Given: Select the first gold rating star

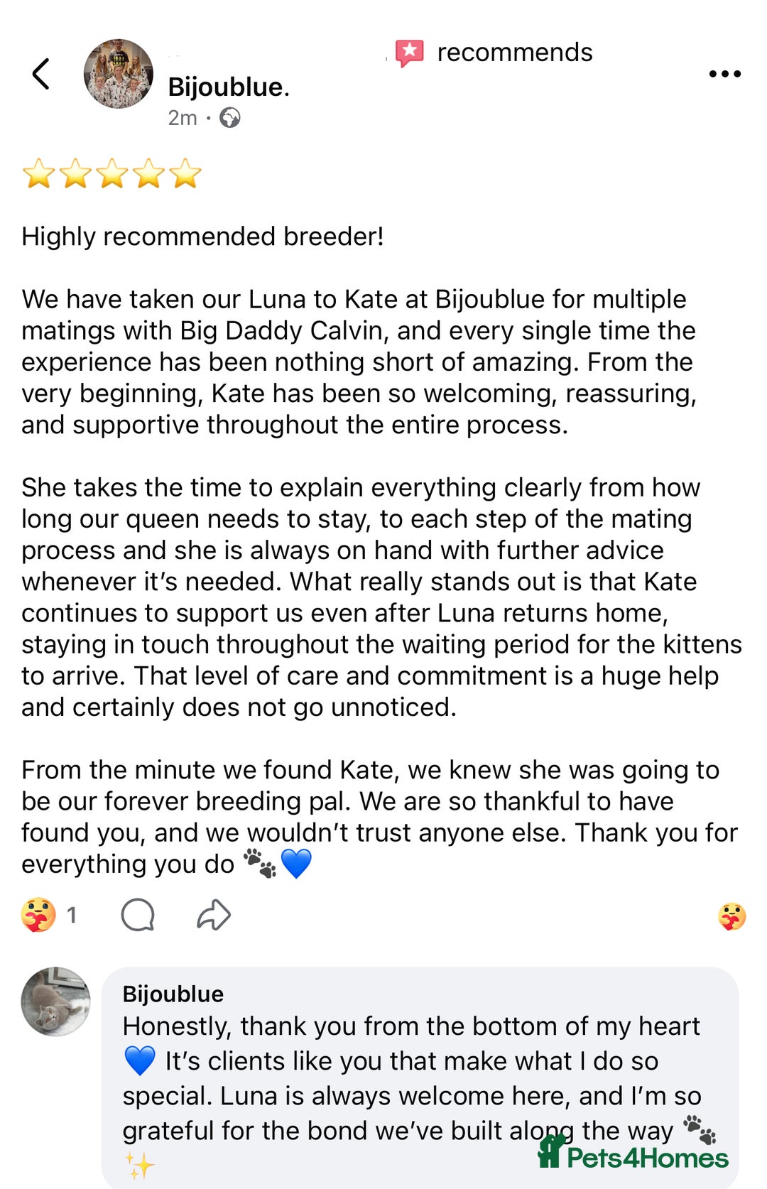Looking at the screenshot, I should (38, 174).
